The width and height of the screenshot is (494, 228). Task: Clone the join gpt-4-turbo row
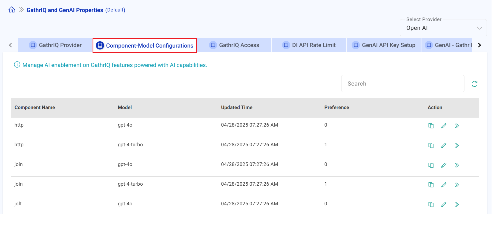431,185
